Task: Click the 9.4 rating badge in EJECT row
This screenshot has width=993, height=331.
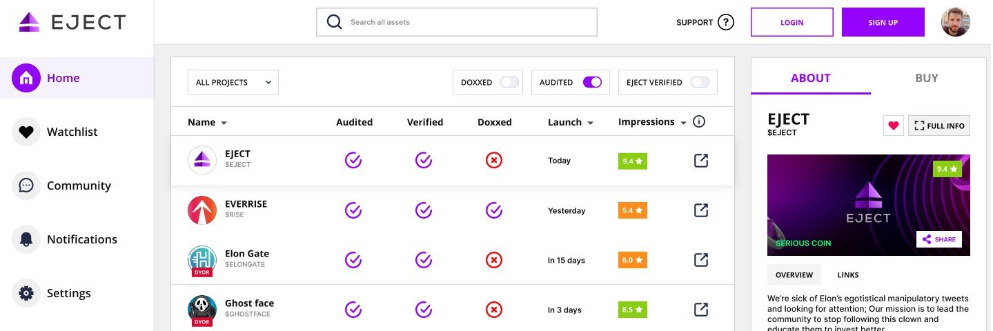Action: click(633, 161)
